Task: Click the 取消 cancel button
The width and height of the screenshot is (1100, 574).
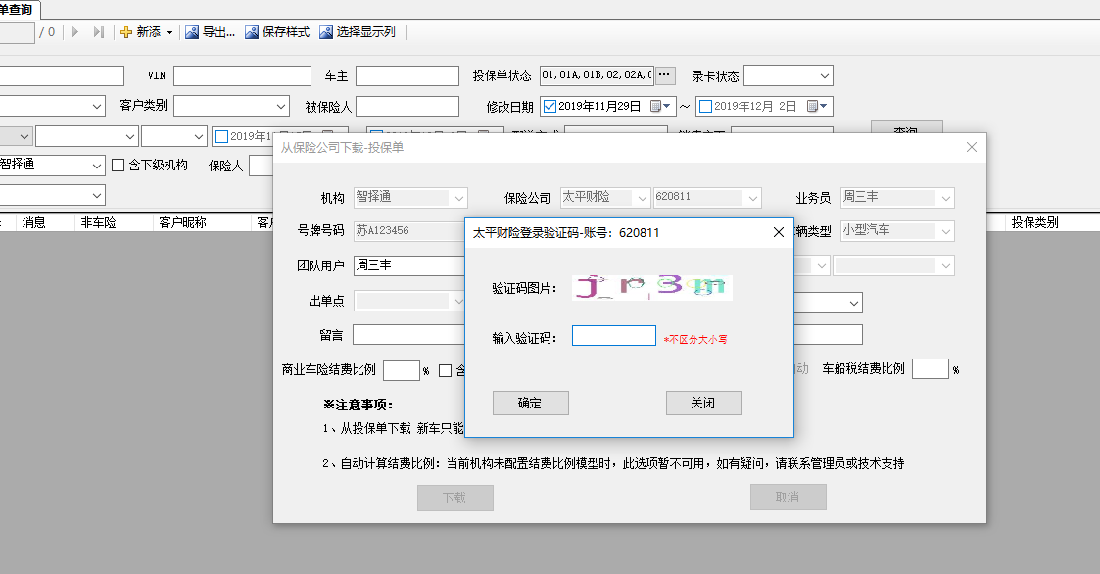Action: click(x=788, y=497)
